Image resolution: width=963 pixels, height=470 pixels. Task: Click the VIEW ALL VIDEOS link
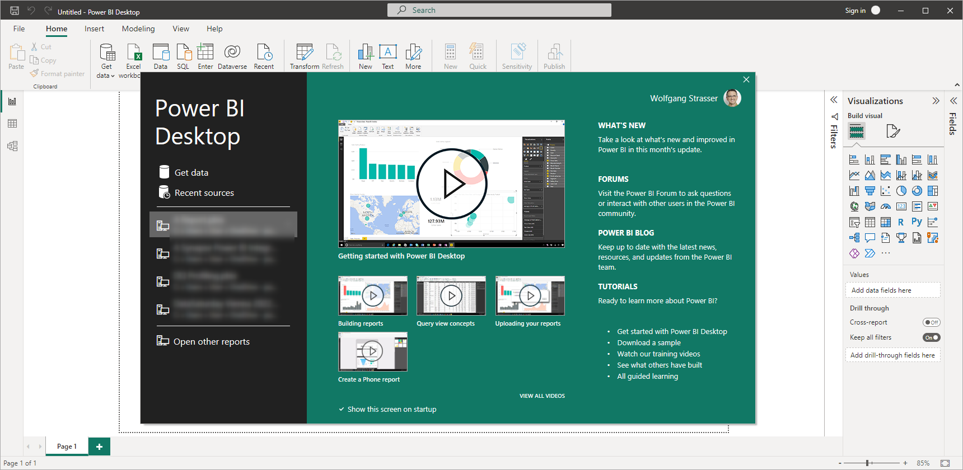coord(542,396)
